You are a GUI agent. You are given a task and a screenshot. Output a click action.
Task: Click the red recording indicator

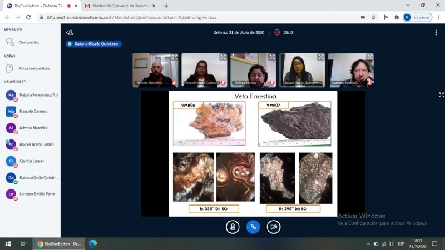(277, 32)
